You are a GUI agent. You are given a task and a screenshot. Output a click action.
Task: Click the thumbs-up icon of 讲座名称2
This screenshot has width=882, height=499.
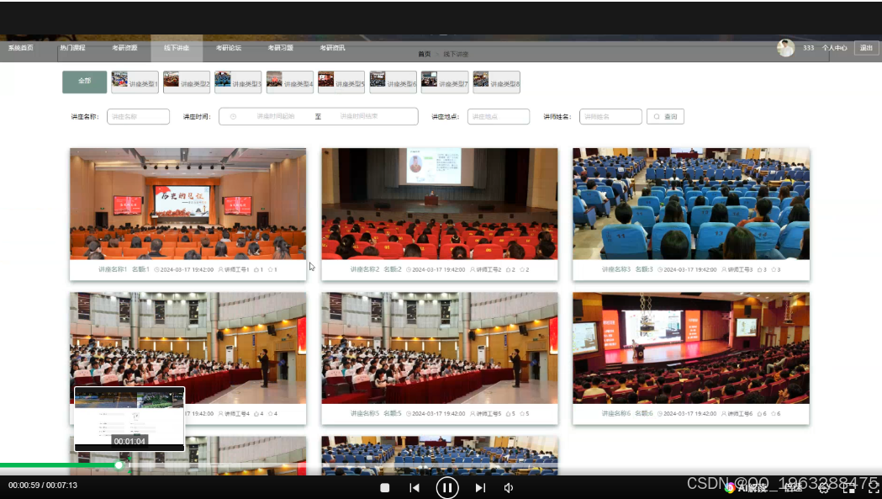pyautogui.click(x=508, y=270)
